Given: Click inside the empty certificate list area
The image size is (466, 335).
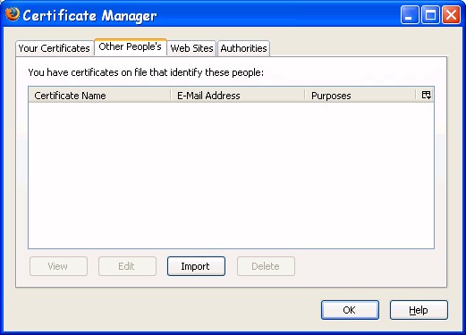Looking at the screenshot, I should click(x=231, y=175).
